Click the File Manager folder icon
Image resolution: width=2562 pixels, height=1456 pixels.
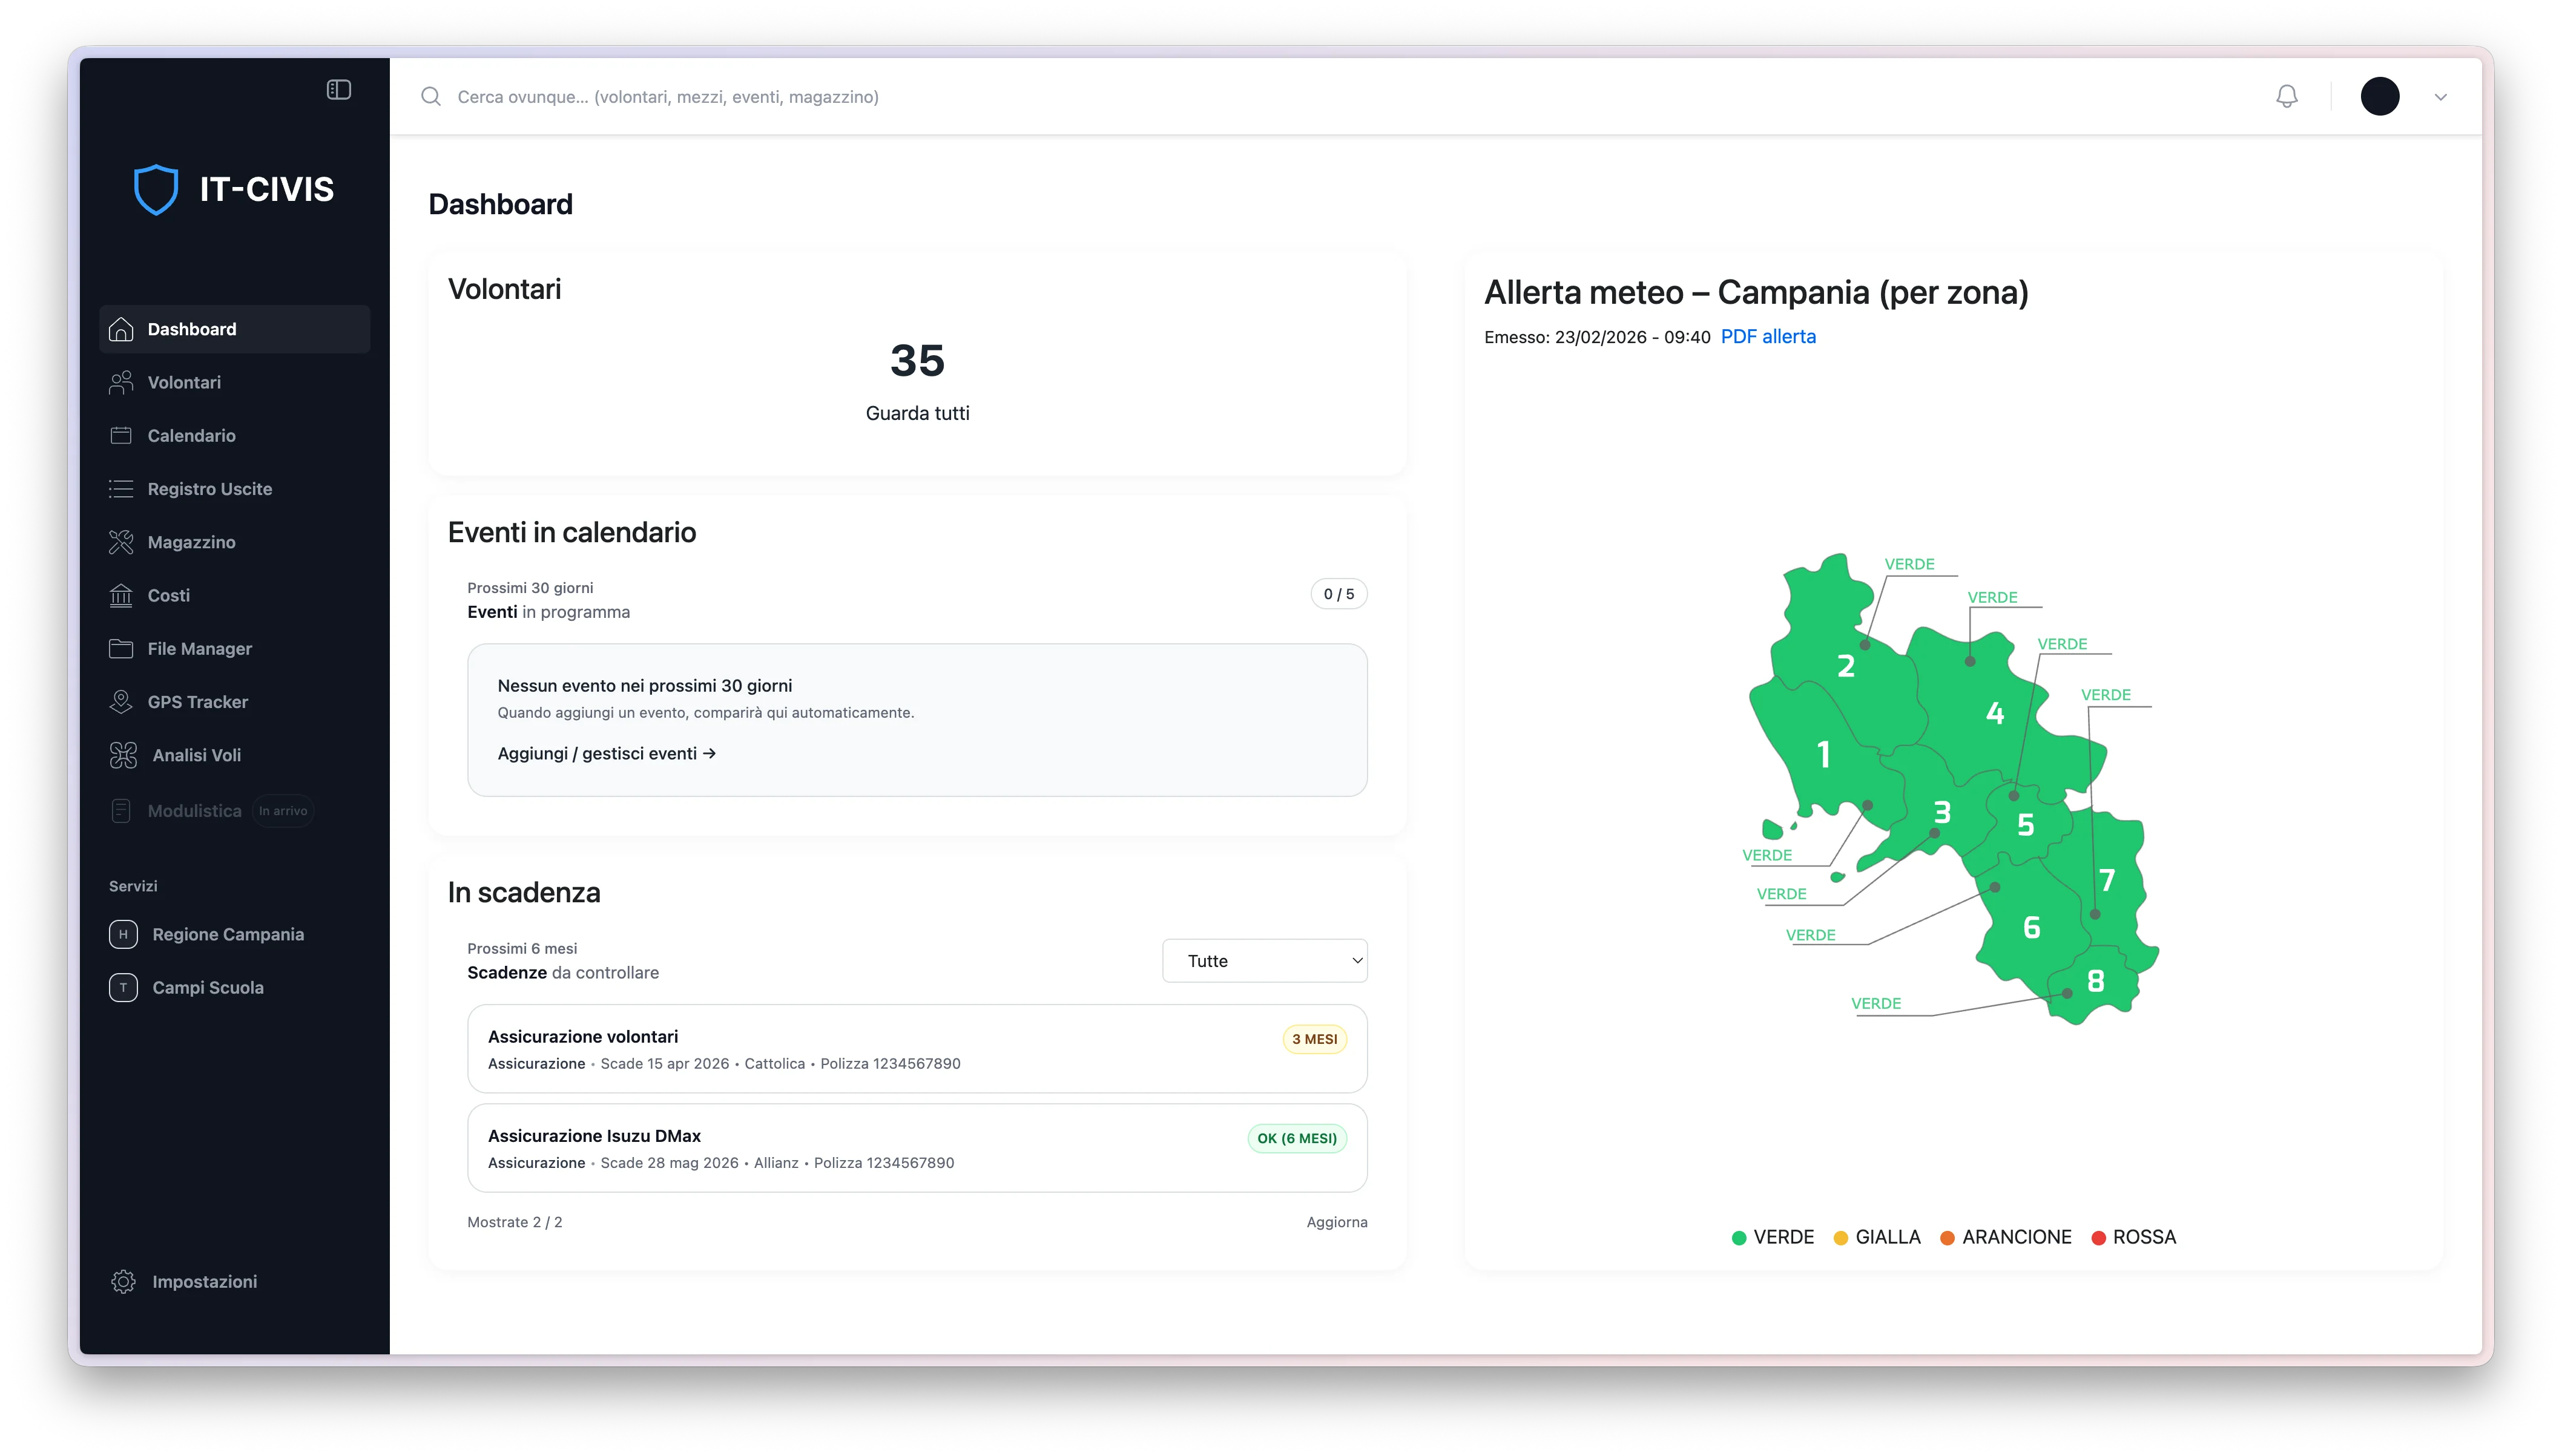pos(121,648)
